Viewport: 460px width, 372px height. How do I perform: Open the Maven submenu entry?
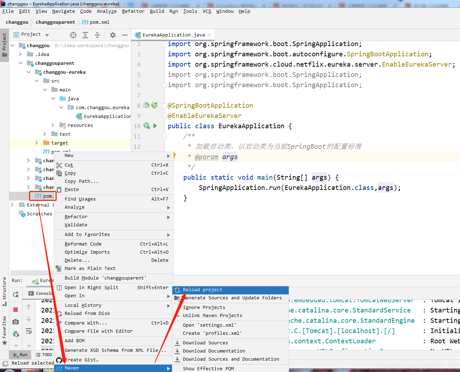pyautogui.click(x=114, y=368)
